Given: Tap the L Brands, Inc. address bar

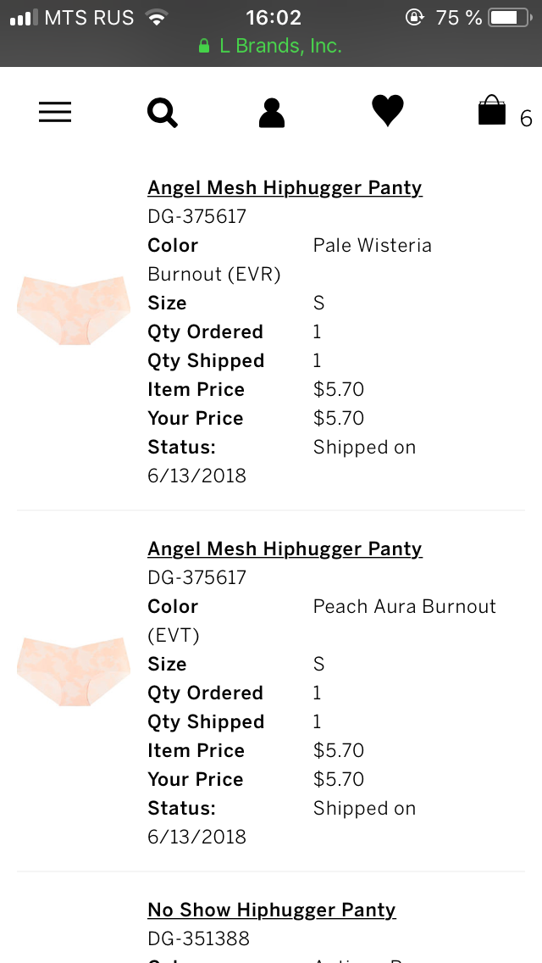Looking at the screenshot, I should pos(271,46).
